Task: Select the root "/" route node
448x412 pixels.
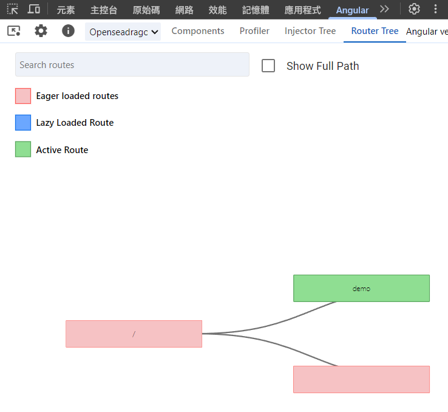Action: pos(134,334)
